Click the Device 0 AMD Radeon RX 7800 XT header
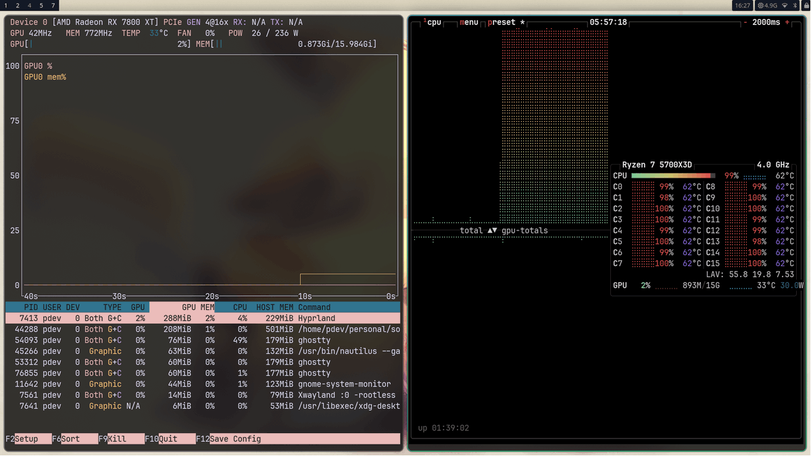Viewport: 811px width, 456px height. (84, 22)
